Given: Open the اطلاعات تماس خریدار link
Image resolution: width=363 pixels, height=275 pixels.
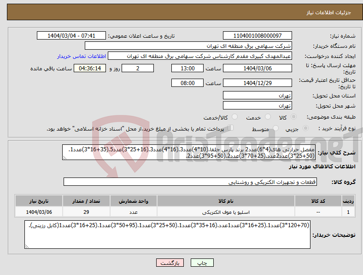Looking at the screenshot, I should pos(82,56).
